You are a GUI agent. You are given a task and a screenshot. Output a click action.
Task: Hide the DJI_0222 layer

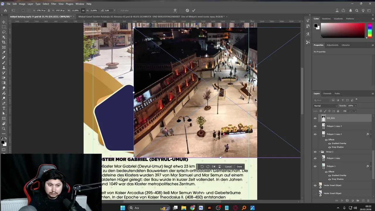point(315,118)
